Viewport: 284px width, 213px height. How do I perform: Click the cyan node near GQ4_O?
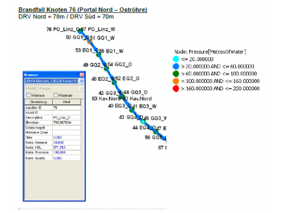143,122
